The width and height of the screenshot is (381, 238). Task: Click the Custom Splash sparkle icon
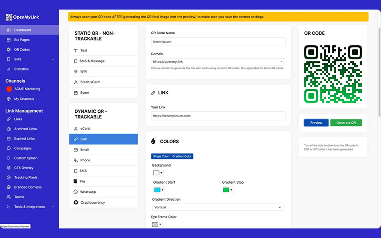9,158
